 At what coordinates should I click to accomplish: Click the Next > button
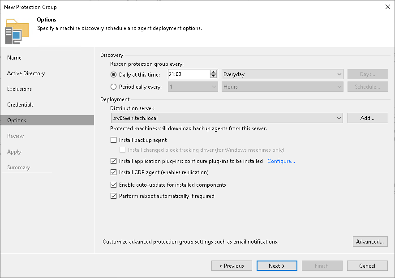(277, 265)
